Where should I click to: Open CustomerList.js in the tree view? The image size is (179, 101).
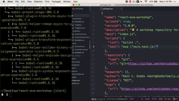coord(81,34)
